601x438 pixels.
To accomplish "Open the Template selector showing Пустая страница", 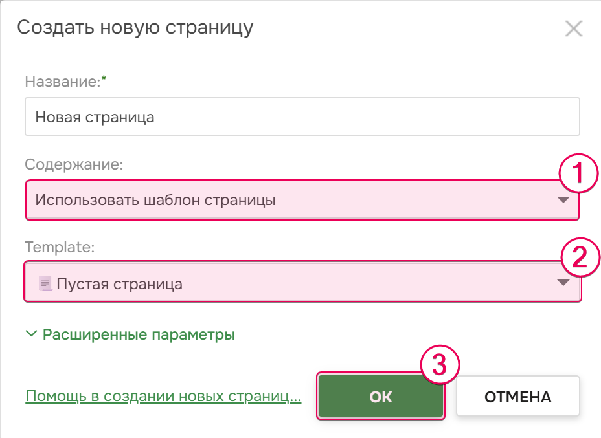I will tap(259, 282).
